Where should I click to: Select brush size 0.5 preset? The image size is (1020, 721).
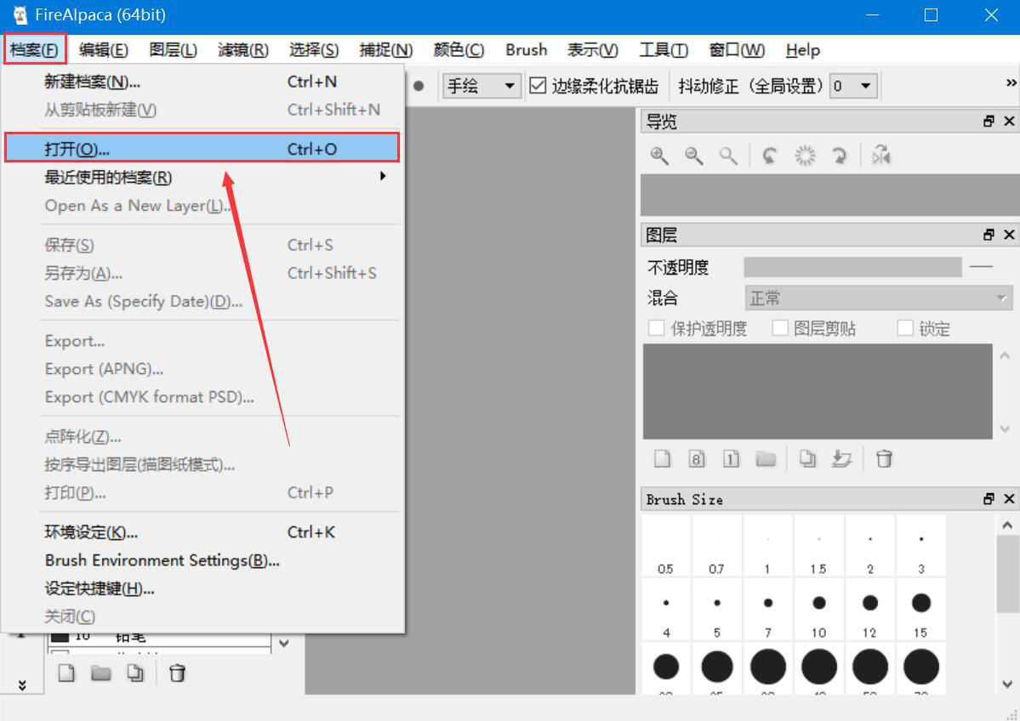tap(665, 546)
